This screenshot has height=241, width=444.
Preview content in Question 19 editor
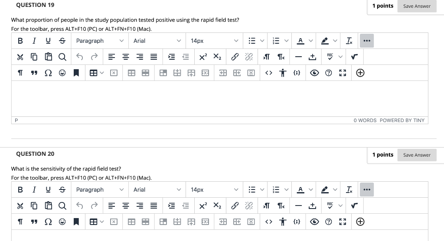point(314,73)
